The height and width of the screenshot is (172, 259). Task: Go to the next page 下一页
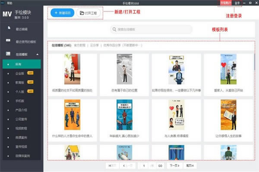click(174, 166)
